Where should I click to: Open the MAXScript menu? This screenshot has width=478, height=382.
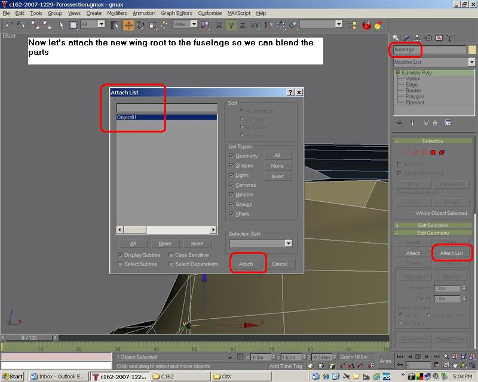(238, 13)
